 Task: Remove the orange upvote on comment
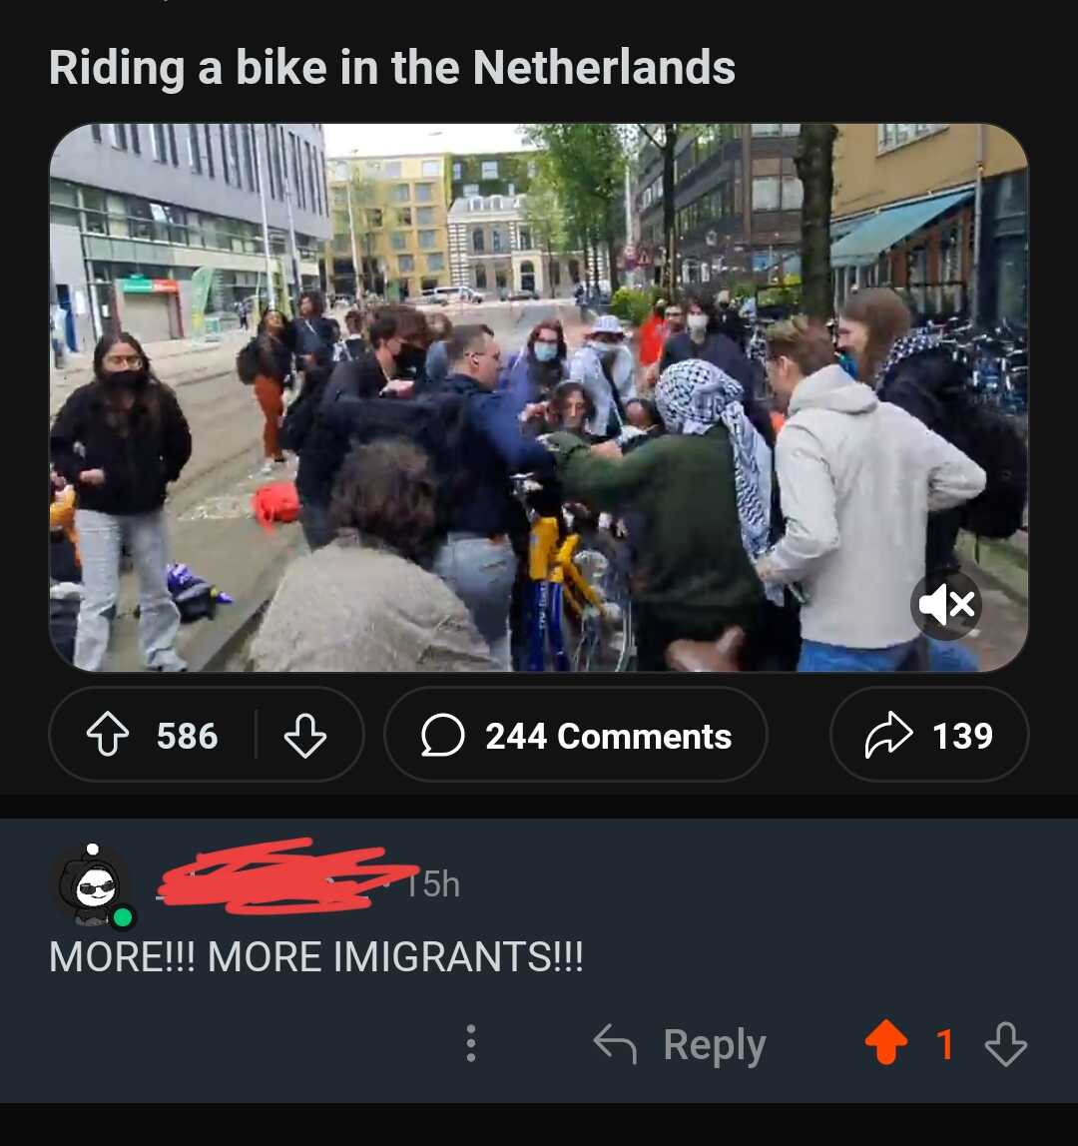[885, 1042]
